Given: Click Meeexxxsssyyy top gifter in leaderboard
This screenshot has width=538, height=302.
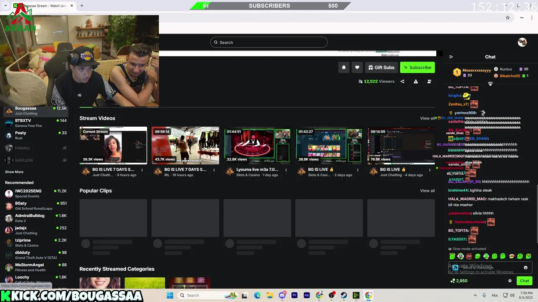Looking at the screenshot, I should click(x=472, y=72).
